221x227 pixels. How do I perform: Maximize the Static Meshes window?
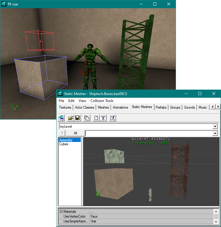click(200, 94)
